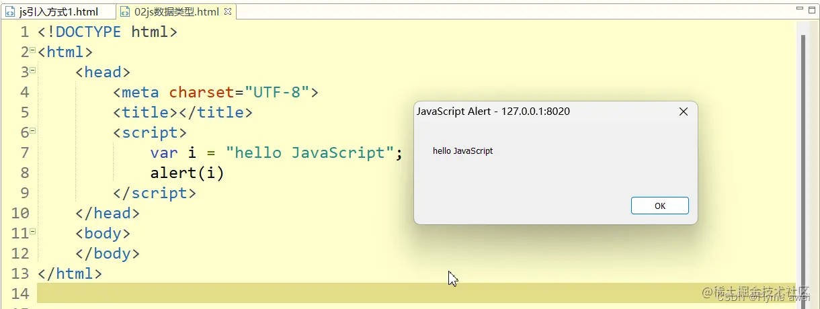Close the 02js数据类型.html tab with its X
Screen dimensions: 820x309
pyautogui.click(x=227, y=11)
